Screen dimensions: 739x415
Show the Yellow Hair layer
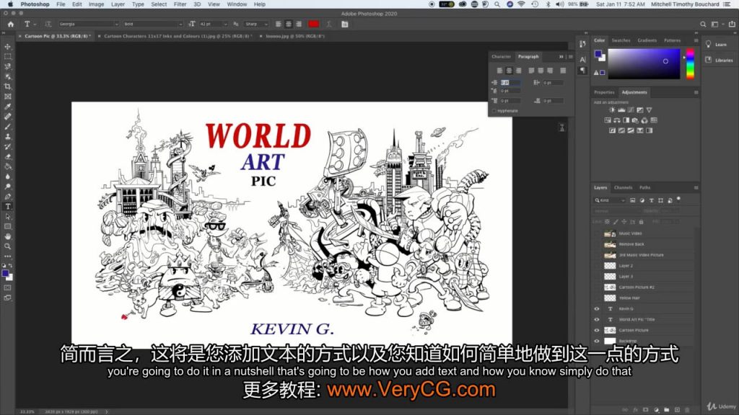(597, 298)
